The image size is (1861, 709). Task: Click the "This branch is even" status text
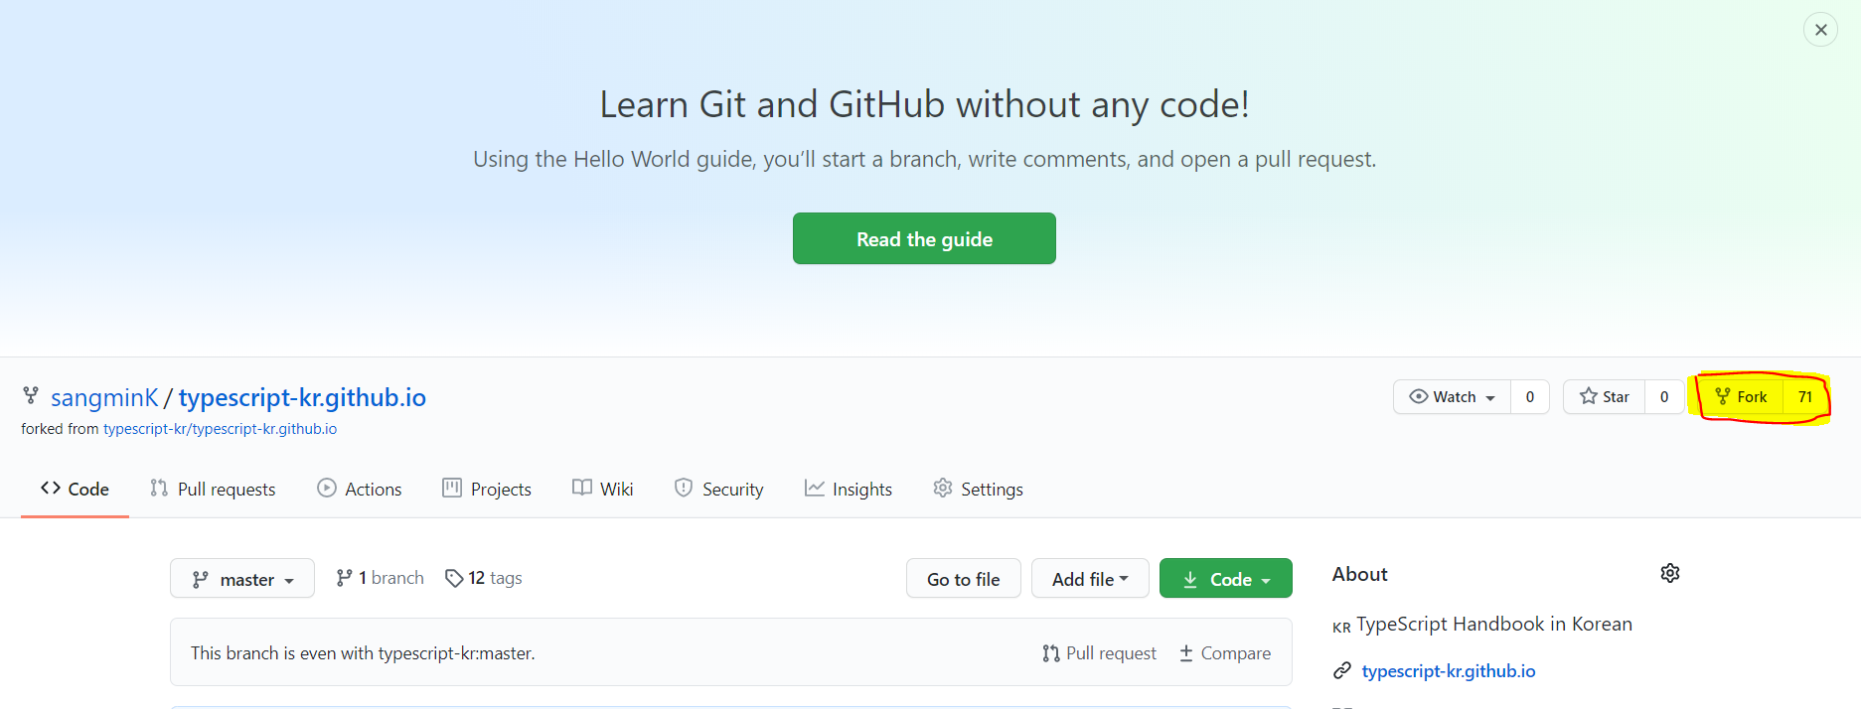[x=363, y=653]
